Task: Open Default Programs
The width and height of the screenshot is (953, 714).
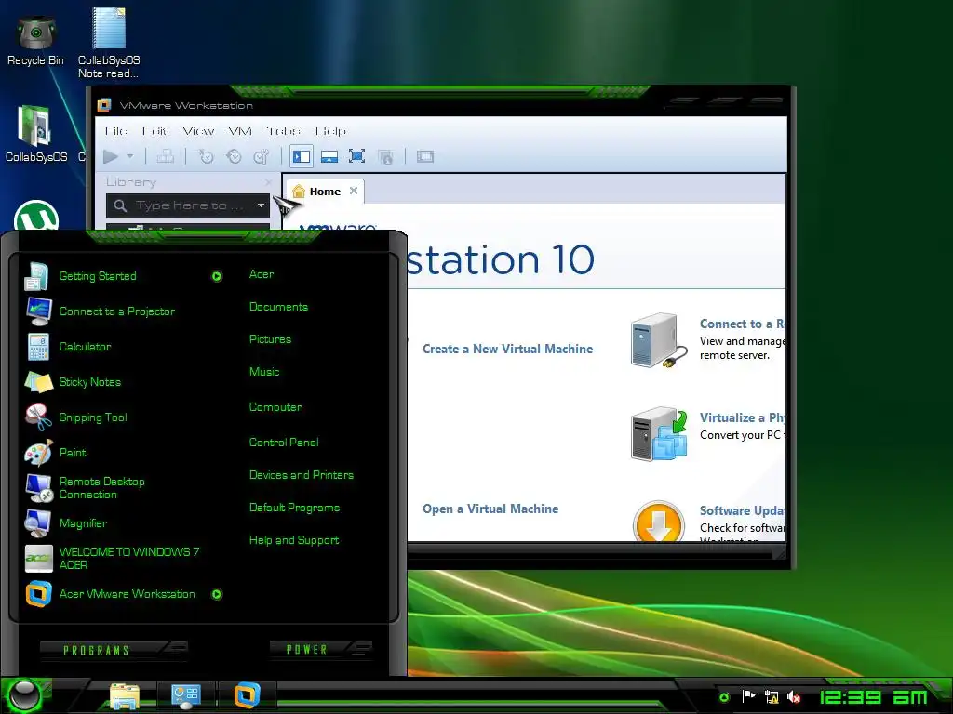Action: pyautogui.click(x=294, y=508)
